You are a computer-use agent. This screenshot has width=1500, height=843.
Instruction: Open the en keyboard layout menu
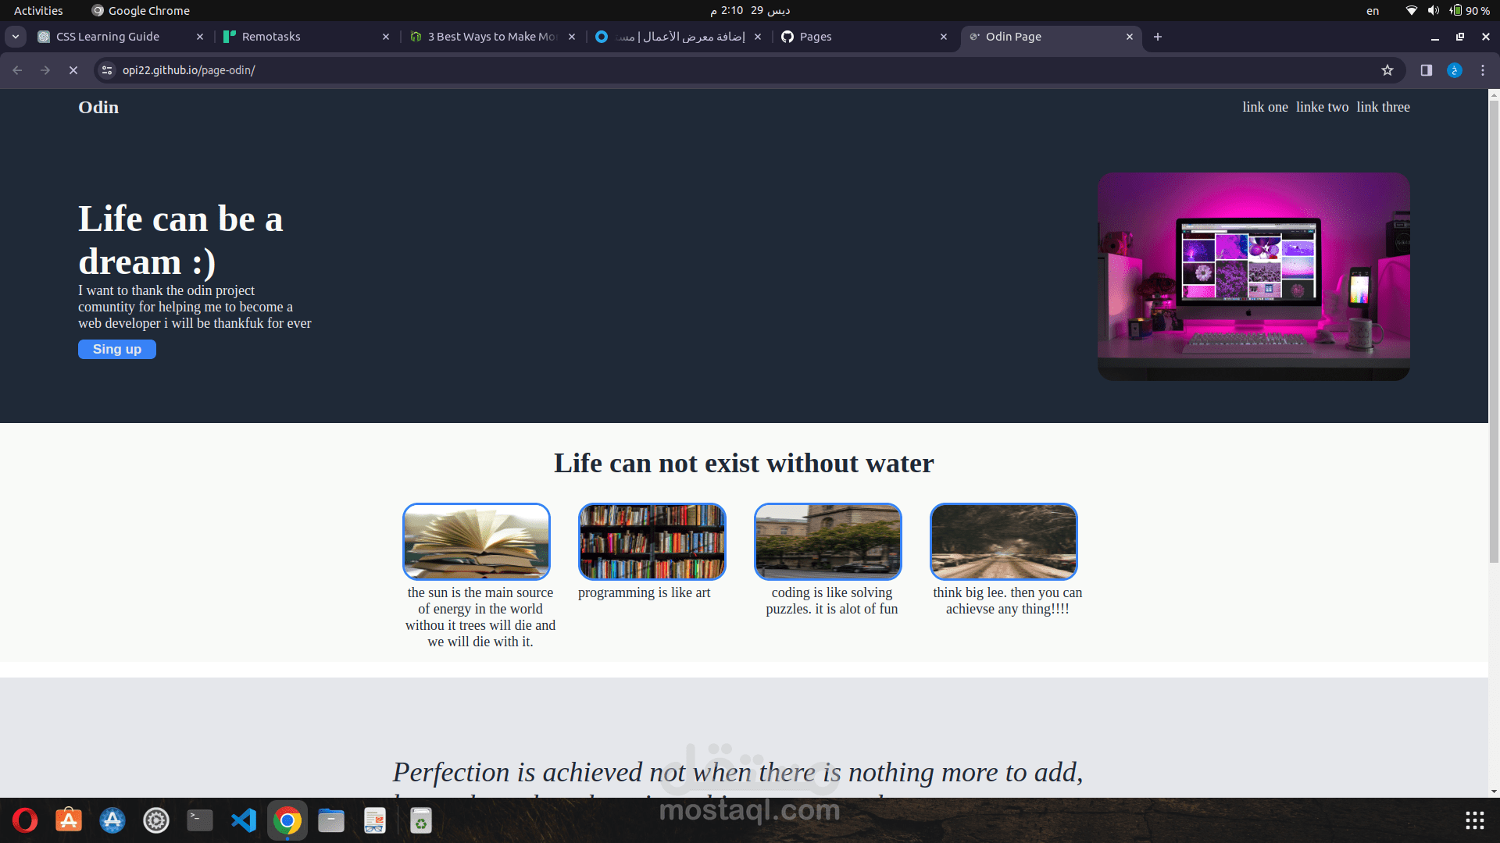pyautogui.click(x=1373, y=10)
